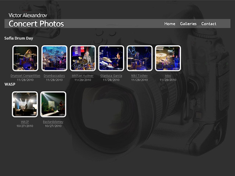Follow the Drumbassadors text link
Image resolution: width=235 pixels, height=176 pixels.
pos(54,76)
